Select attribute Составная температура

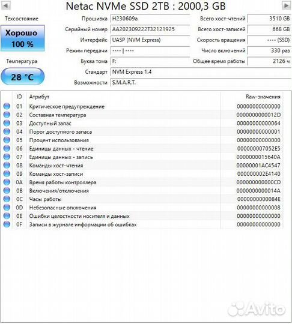click(x=58, y=115)
